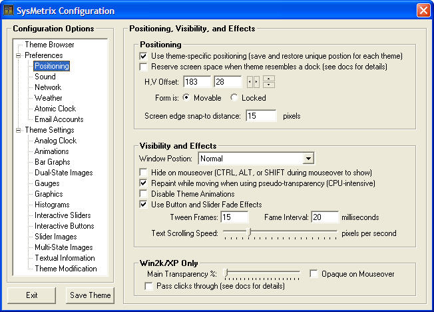This screenshot has height=312, width=434.
Task: Click the Exit button
Action: pyautogui.click(x=31, y=295)
